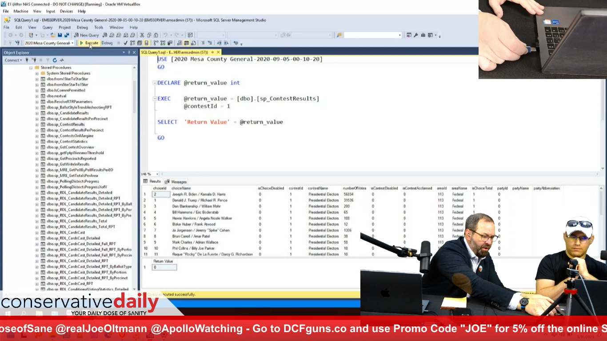Switch to the Messages tab
The height and width of the screenshot is (341, 607).
coord(176,182)
